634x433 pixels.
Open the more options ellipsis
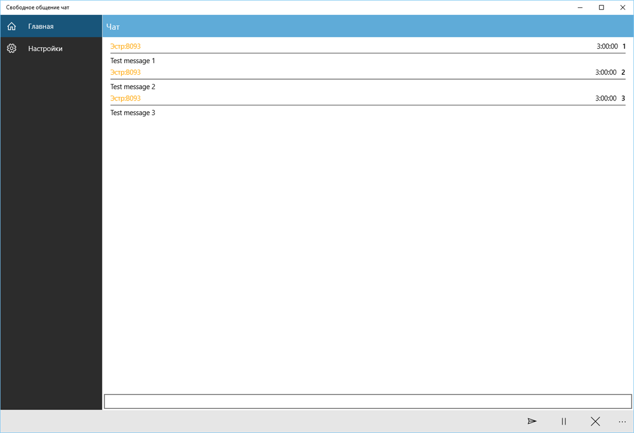(x=622, y=422)
